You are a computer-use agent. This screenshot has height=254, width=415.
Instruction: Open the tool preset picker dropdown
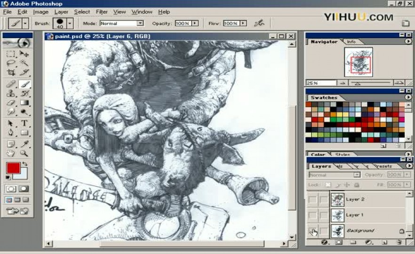[25, 24]
